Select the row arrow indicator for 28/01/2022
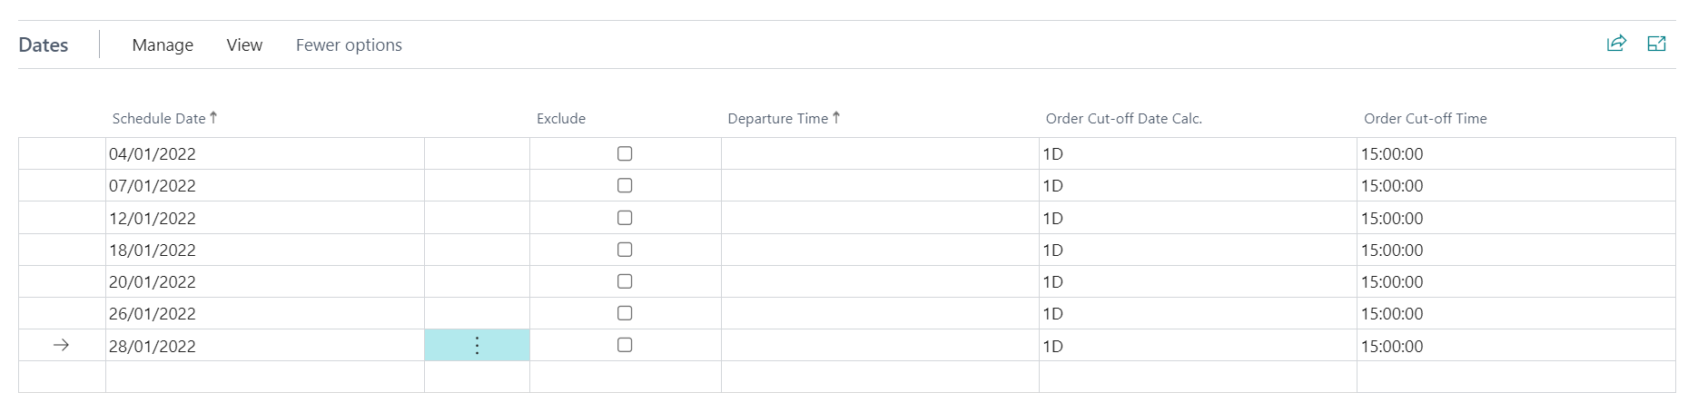 click(x=61, y=345)
